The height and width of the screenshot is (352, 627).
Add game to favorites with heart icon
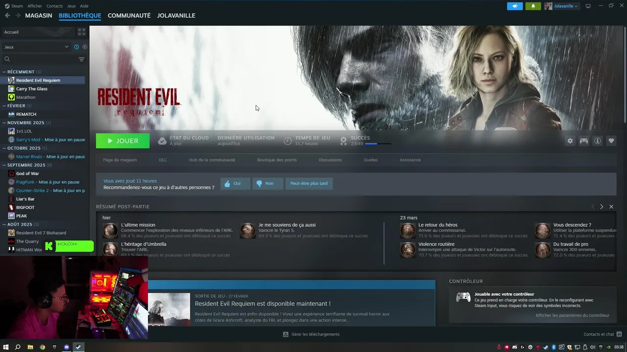[611, 141]
